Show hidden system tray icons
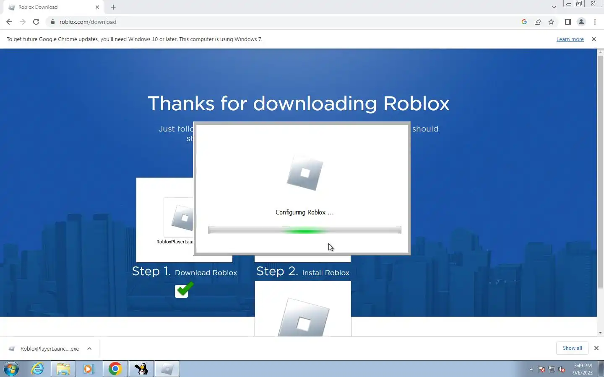Screen dimensions: 604x377 [x=531, y=369]
